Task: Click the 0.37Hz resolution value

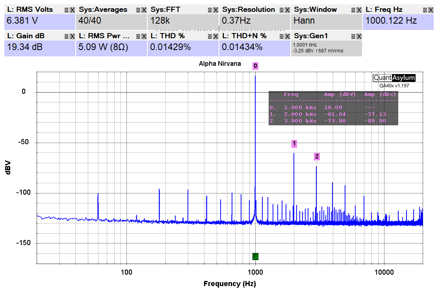Action: 236,20
